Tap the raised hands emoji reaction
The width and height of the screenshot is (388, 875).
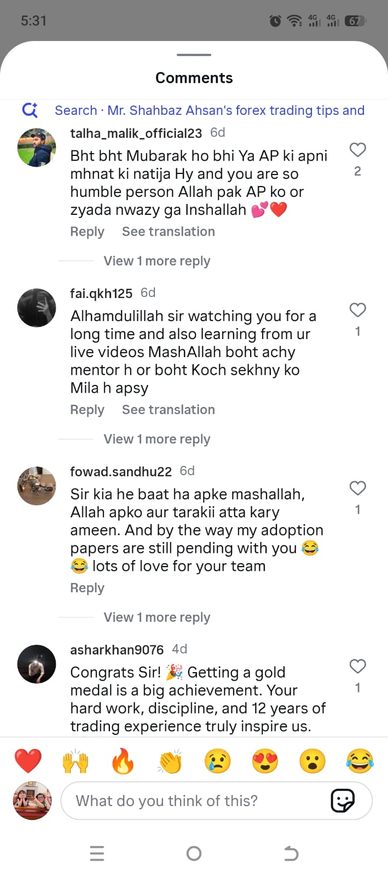coord(76,761)
